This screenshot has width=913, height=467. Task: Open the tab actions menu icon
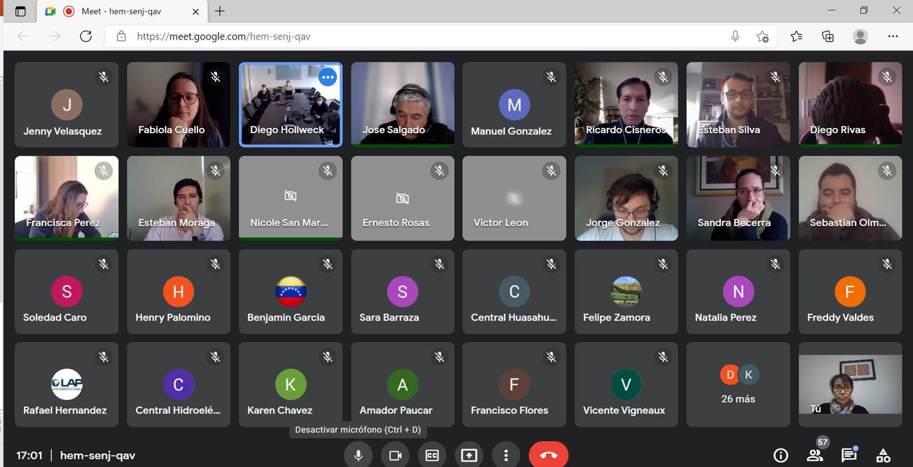[x=20, y=11]
